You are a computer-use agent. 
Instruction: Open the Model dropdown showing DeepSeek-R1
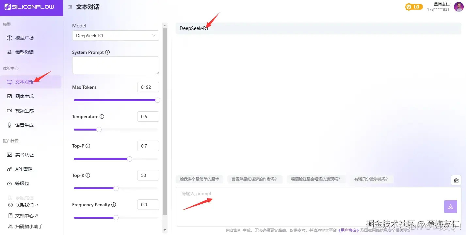point(116,36)
